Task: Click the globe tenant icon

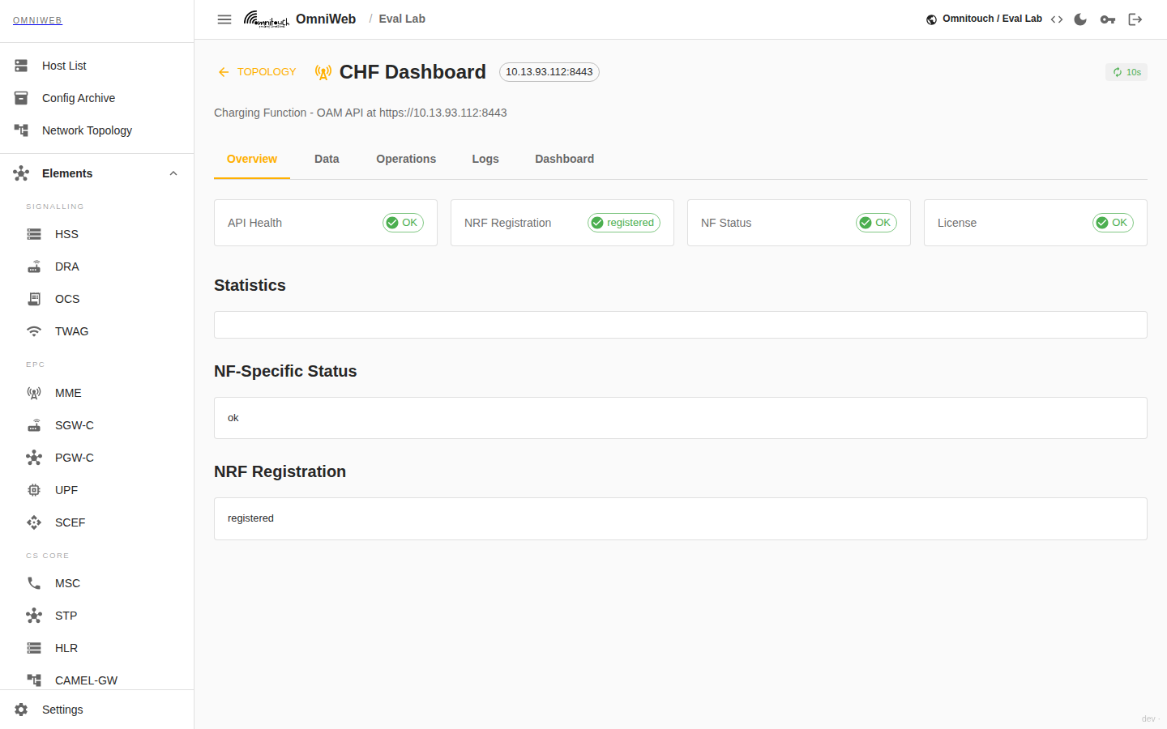Action: (932, 19)
